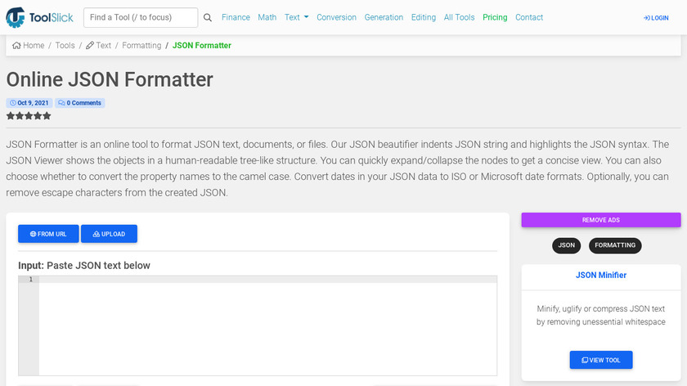Click the Oct 9, 2021 date badge
This screenshot has height=386, width=687.
[x=29, y=103]
